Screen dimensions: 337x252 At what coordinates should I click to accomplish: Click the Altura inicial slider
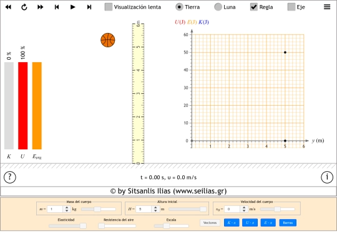188,209
